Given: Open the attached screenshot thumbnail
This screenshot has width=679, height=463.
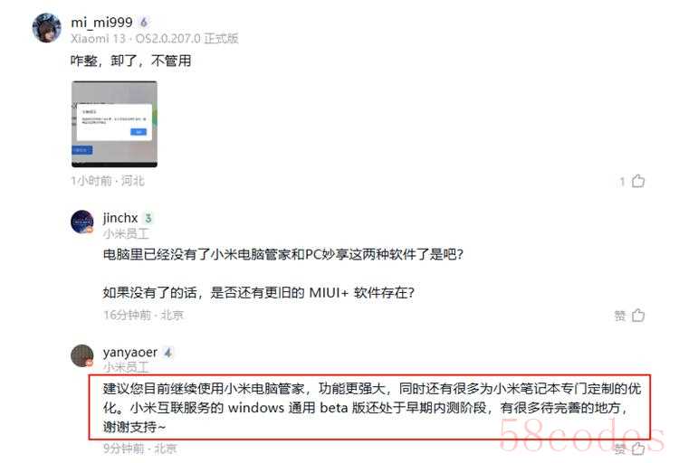Looking at the screenshot, I should click(114, 124).
